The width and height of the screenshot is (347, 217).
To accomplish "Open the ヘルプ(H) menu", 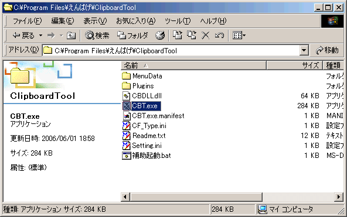I will 213,21.
